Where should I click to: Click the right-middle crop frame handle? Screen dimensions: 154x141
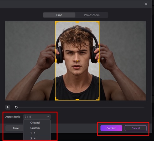tap(99, 61)
